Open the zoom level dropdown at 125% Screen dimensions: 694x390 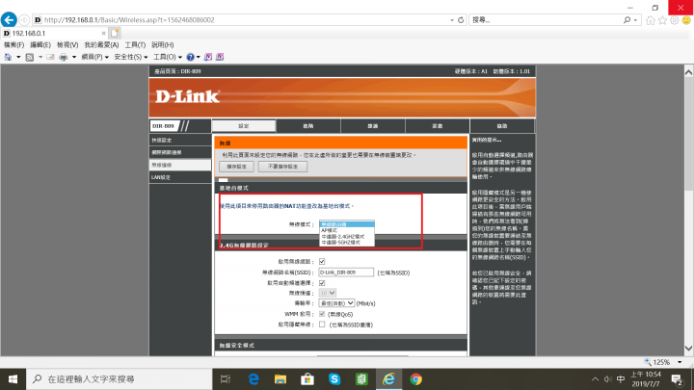coord(680,362)
